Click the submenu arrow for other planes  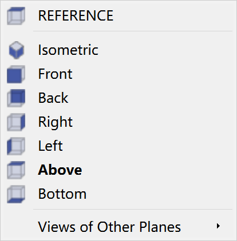218,226
